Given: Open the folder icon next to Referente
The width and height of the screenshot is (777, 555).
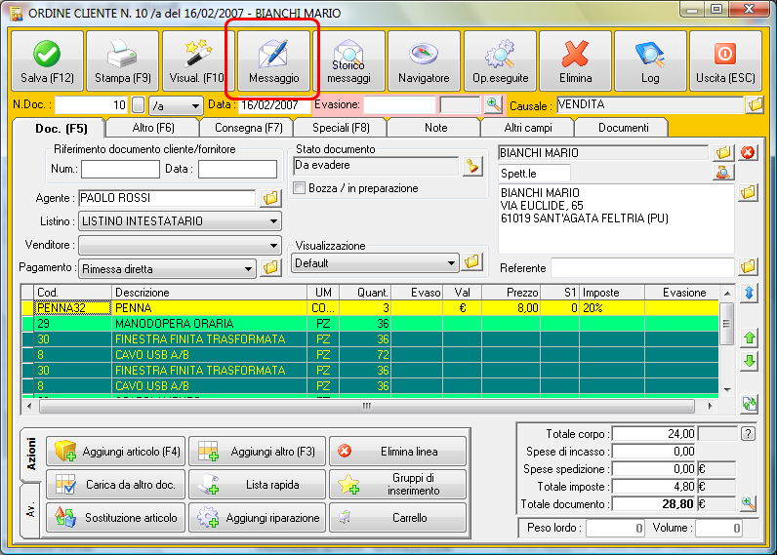Looking at the screenshot, I should [749, 267].
